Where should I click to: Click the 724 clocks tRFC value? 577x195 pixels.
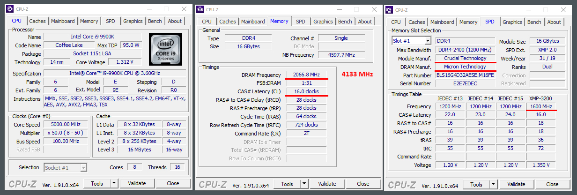click(306, 125)
